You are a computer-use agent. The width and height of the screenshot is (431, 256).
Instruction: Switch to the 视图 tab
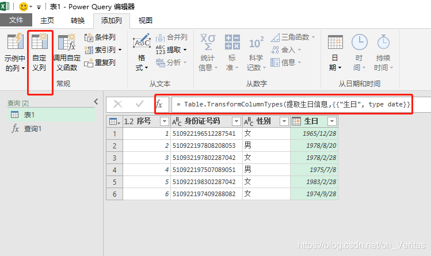coord(146,21)
